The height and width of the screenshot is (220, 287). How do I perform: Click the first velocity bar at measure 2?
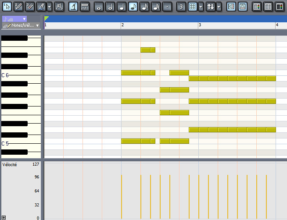click(x=122, y=197)
